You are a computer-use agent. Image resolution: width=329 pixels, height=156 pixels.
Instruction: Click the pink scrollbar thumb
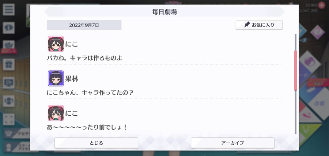[x=296, y=70]
